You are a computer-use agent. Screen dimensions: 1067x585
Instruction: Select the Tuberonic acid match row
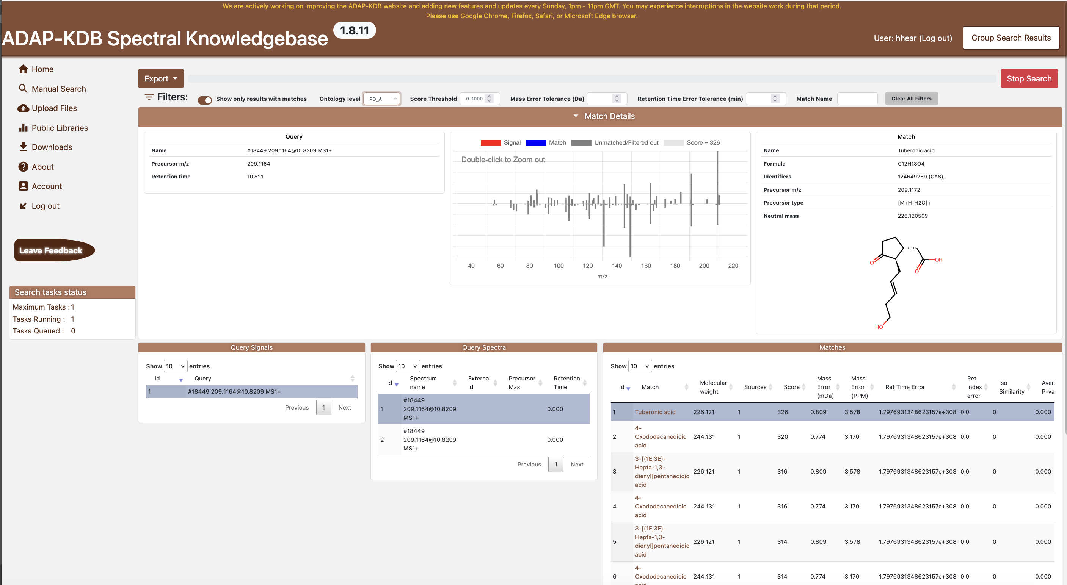(655, 412)
